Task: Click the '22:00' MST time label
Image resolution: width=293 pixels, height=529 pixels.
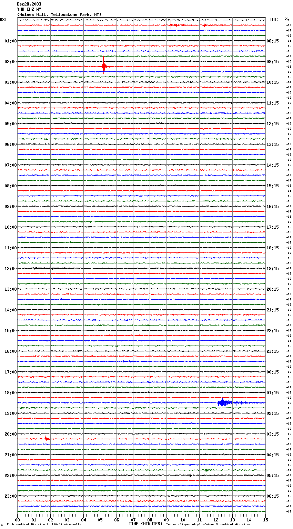Action: click(x=11, y=476)
